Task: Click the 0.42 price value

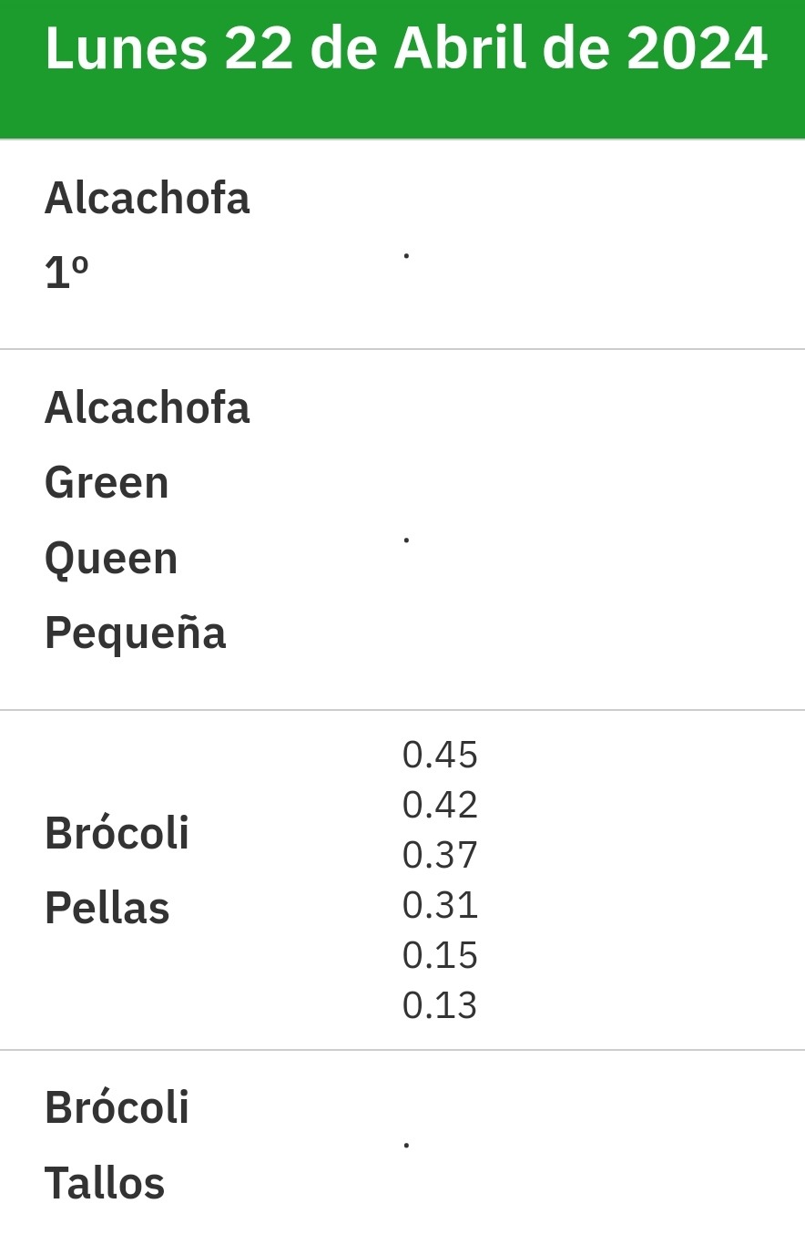Action: point(440,805)
